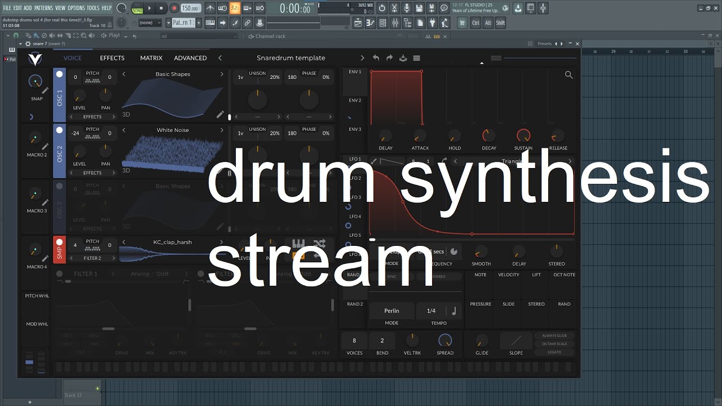
Task: Click the Vital logo
Action: tap(35, 59)
